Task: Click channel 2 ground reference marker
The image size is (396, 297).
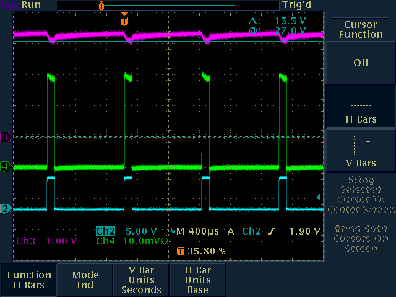Action: (x=6, y=209)
